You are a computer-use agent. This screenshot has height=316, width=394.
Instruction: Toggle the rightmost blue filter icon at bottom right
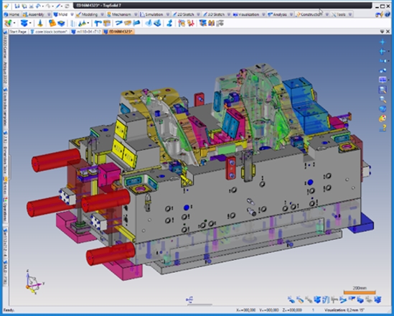tap(377, 299)
